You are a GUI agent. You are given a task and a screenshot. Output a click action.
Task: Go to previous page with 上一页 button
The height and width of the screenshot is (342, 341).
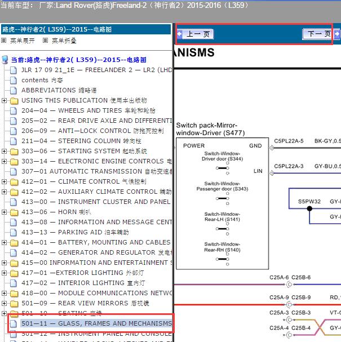tap(196, 34)
